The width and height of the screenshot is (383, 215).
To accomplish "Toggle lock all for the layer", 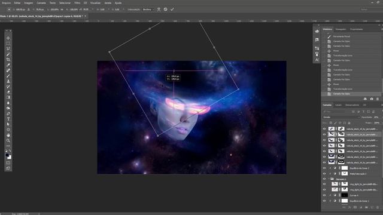I will point(349,123).
